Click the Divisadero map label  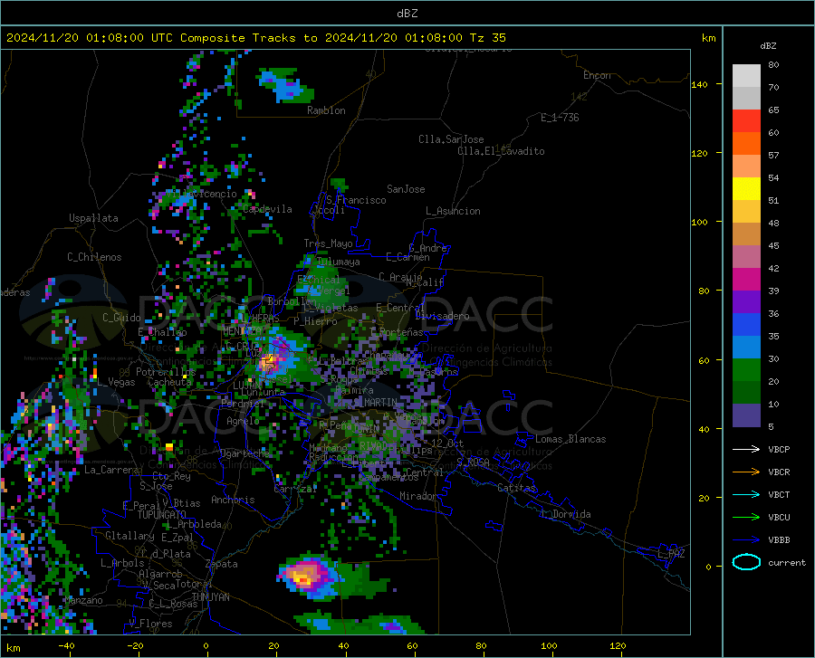click(x=442, y=316)
